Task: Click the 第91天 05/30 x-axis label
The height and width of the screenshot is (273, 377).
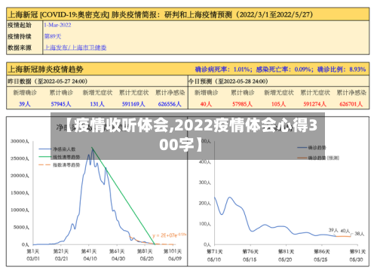Action: pos(357,255)
